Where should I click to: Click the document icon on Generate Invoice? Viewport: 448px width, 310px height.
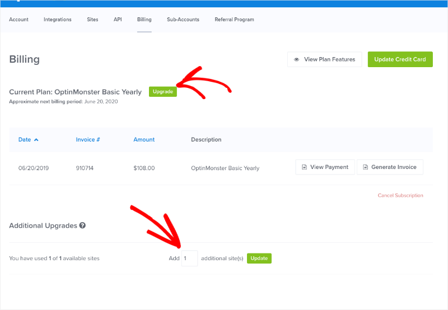click(x=366, y=167)
